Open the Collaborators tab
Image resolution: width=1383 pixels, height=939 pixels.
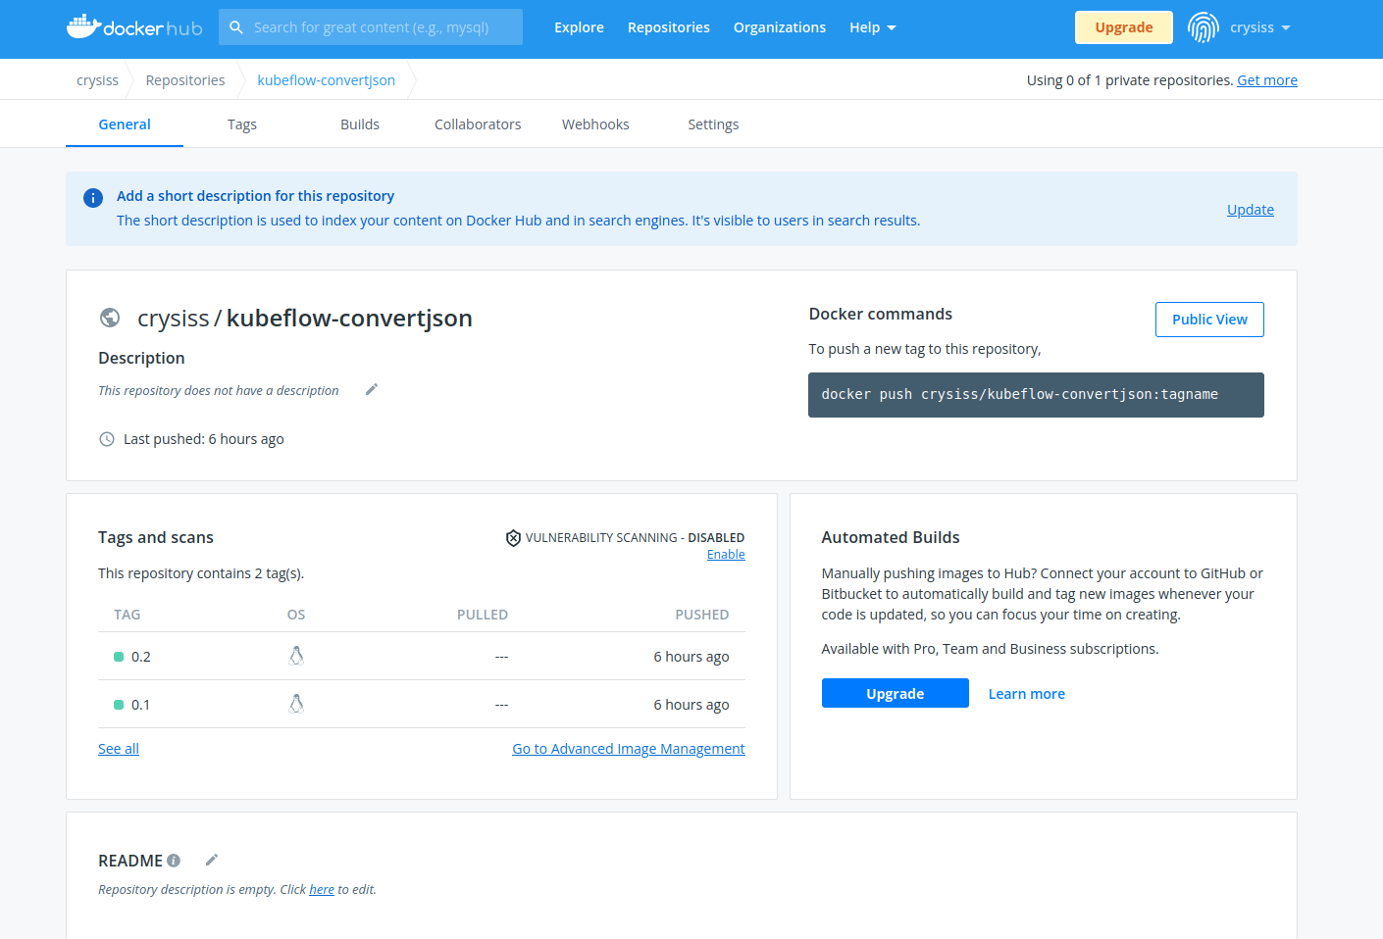tap(478, 124)
